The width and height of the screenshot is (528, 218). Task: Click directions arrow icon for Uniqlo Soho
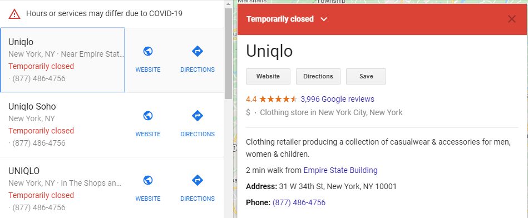[x=198, y=116]
